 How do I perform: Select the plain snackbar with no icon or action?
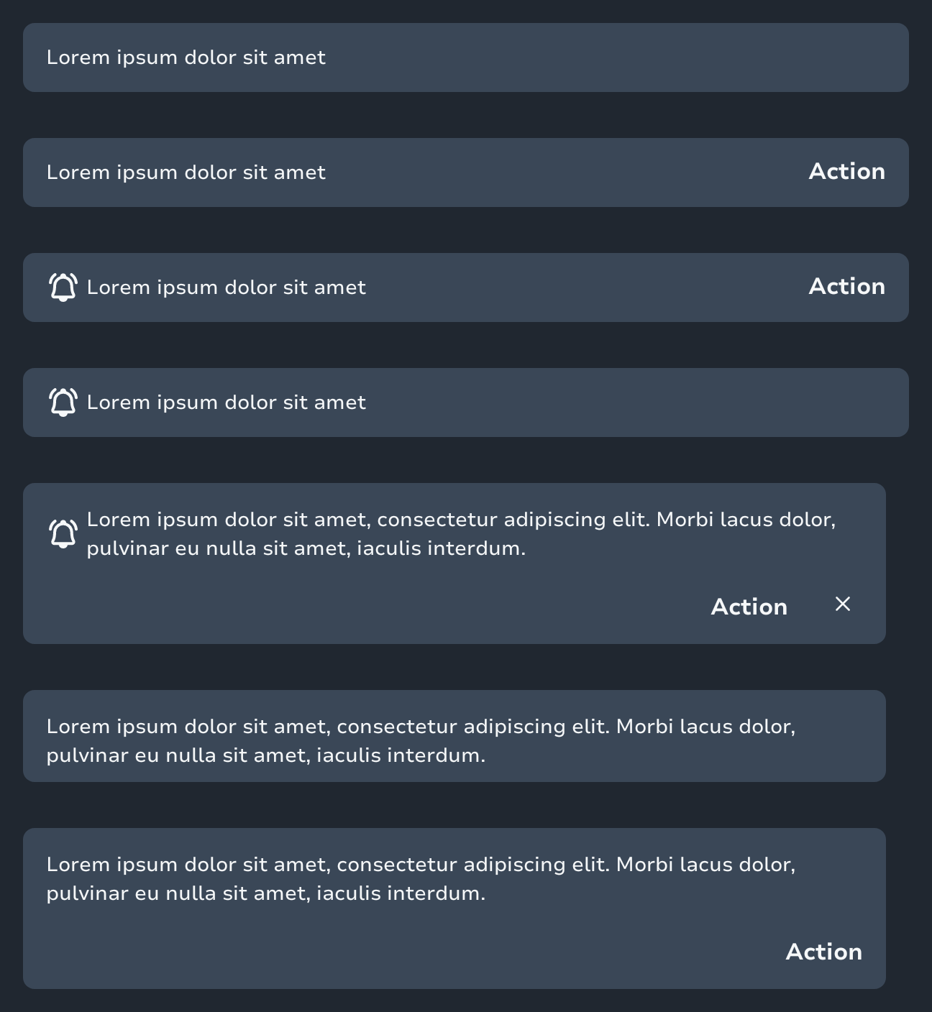coord(465,57)
